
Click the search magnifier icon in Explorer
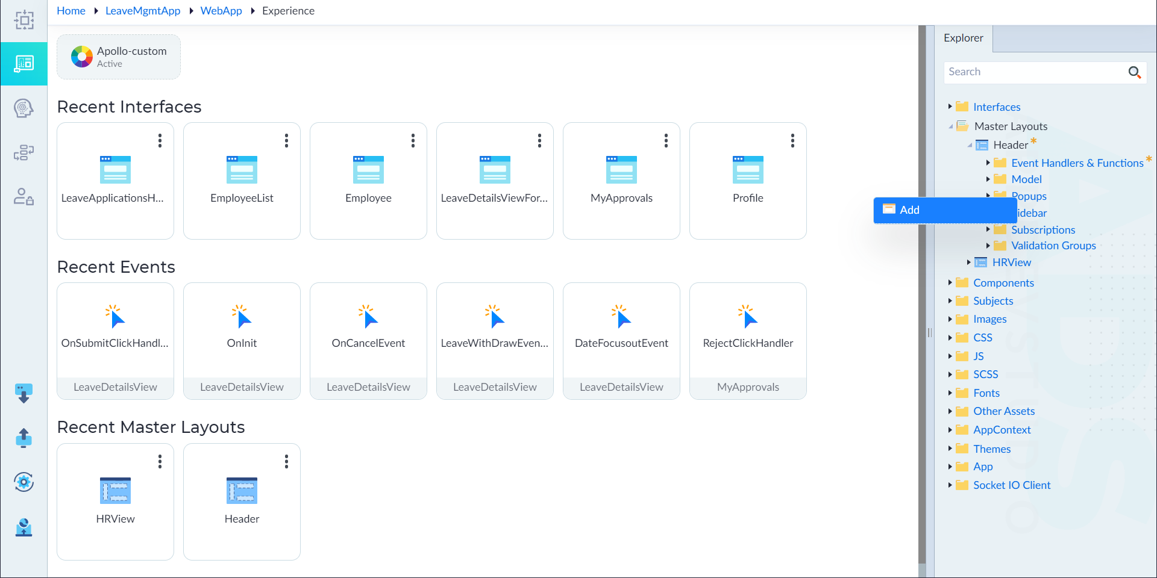(1134, 72)
